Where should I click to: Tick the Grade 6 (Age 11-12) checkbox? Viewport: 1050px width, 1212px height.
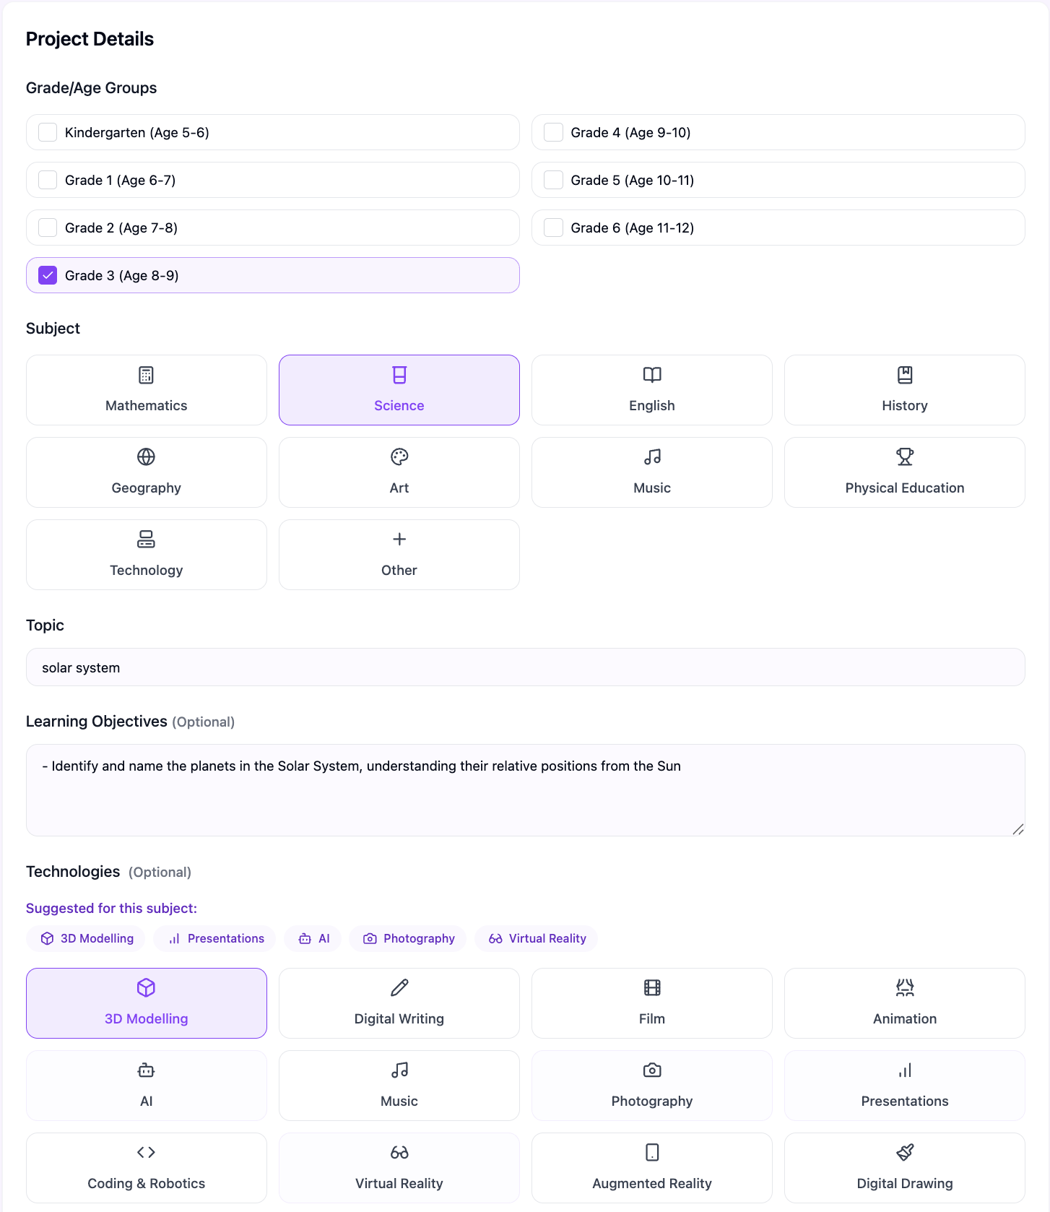pos(554,228)
